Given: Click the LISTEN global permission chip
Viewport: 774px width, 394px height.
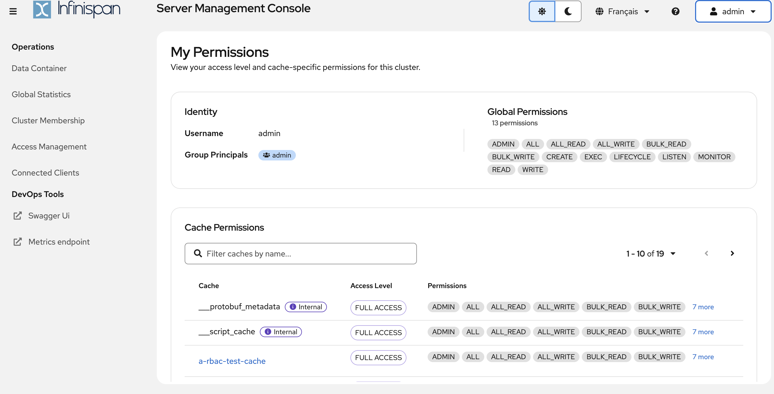Looking at the screenshot, I should pyautogui.click(x=674, y=157).
